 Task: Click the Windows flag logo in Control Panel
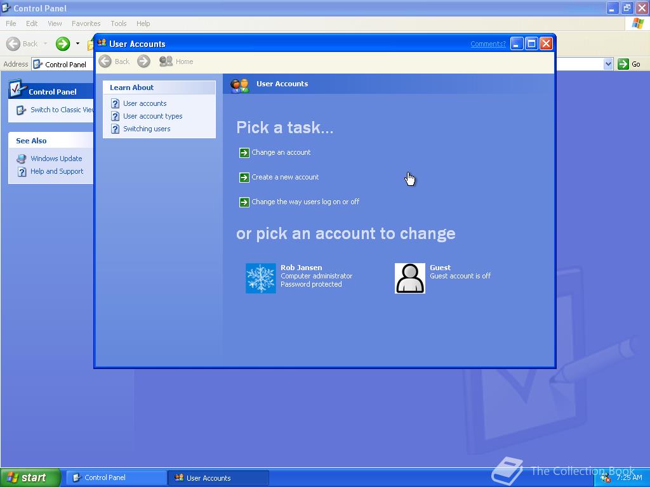tap(637, 23)
